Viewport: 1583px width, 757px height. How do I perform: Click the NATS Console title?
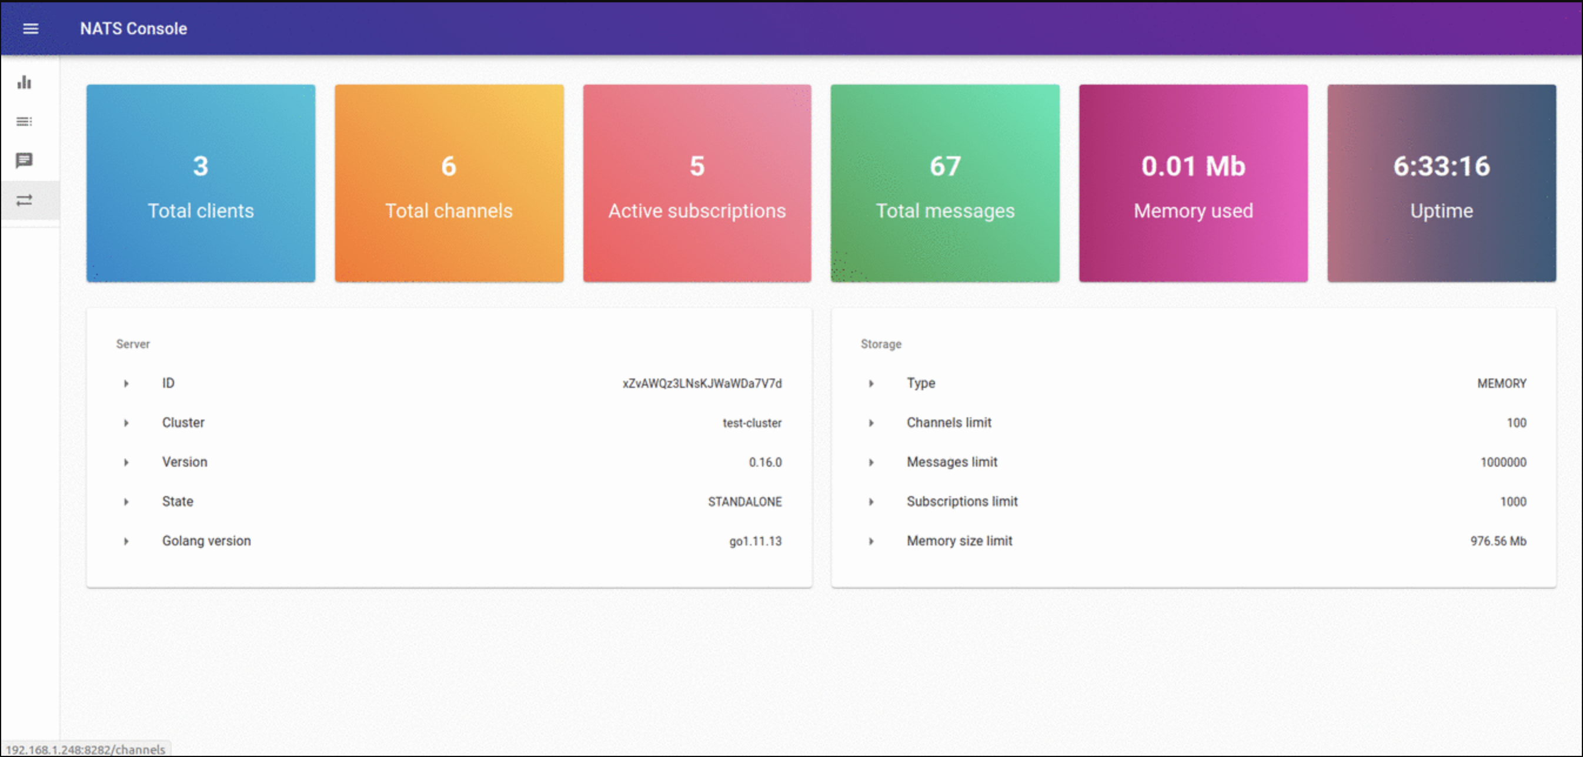pyautogui.click(x=133, y=28)
